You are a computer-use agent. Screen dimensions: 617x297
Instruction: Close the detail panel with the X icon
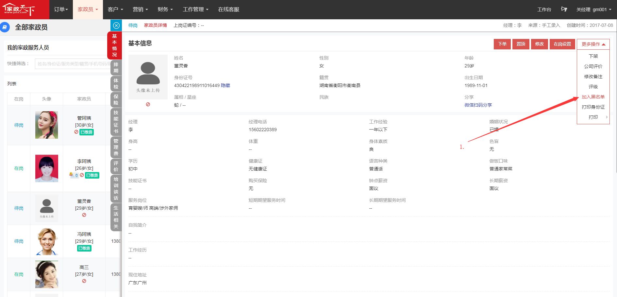click(116, 26)
